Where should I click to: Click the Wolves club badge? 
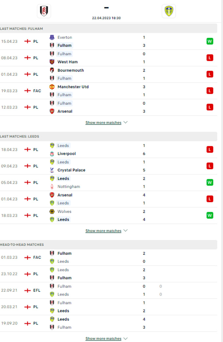coord(52,211)
